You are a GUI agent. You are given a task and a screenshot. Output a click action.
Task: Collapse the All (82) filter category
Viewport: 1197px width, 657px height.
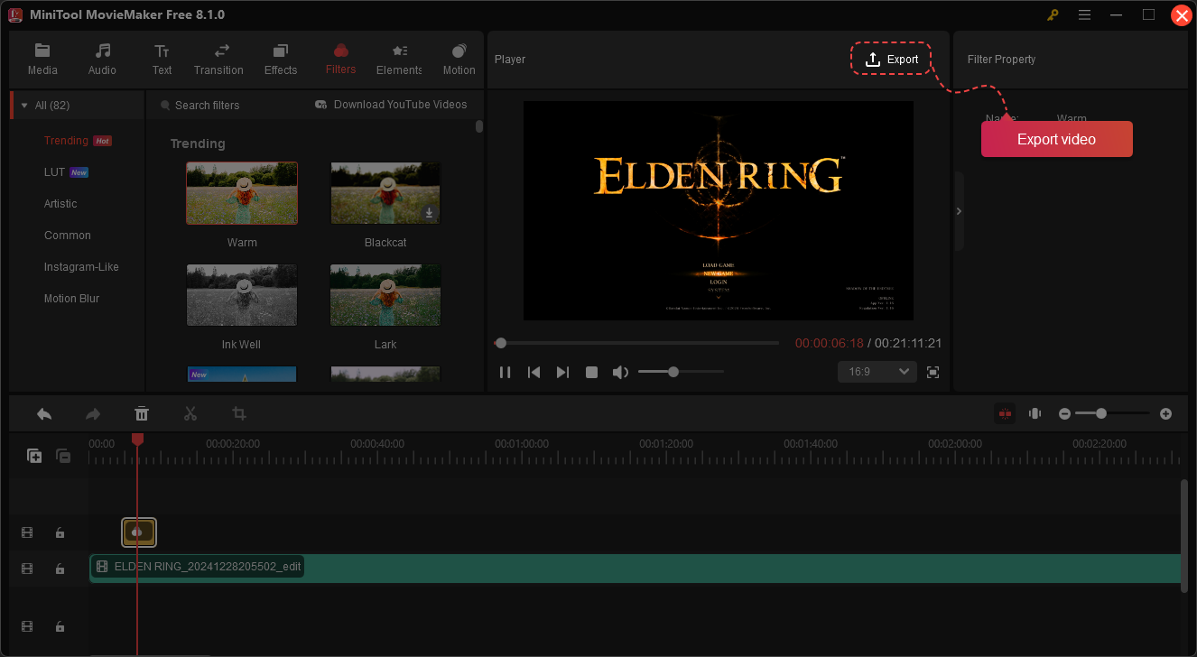(x=24, y=106)
